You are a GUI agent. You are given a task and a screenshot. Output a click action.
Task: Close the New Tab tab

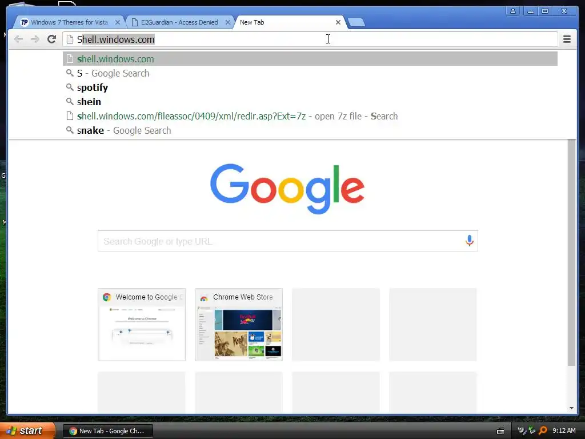pos(338,22)
